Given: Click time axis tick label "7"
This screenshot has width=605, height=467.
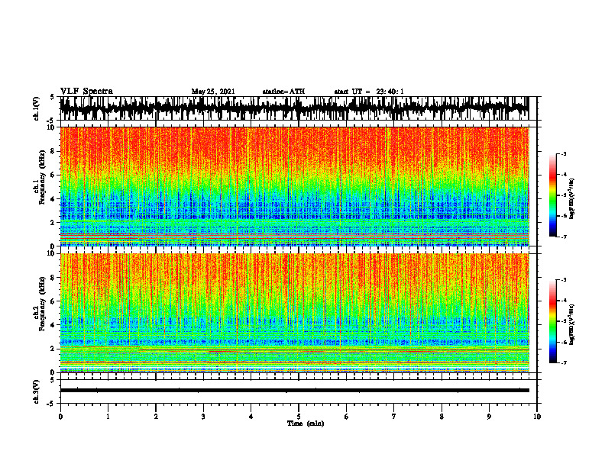Looking at the screenshot, I should [394, 417].
